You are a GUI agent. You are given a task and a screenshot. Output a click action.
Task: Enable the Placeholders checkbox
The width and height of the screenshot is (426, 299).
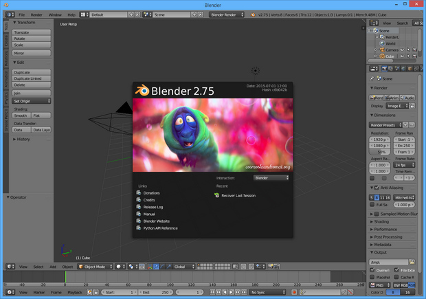click(372, 277)
